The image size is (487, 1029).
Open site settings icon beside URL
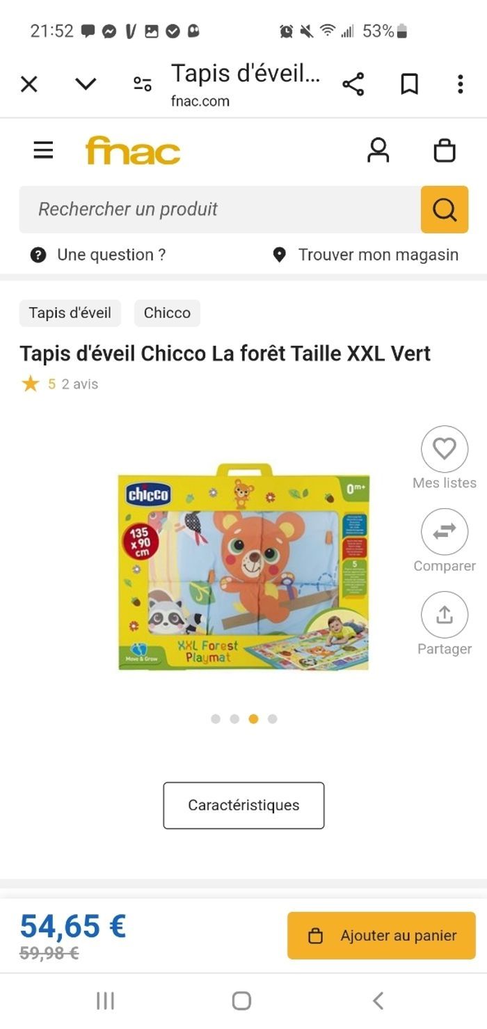pos(143,85)
